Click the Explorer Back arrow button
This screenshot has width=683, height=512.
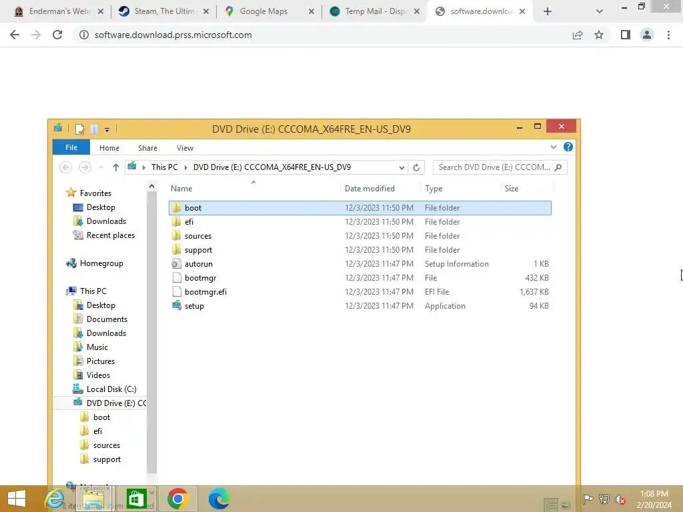pyautogui.click(x=66, y=167)
